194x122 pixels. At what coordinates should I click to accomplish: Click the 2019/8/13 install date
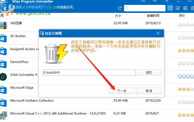click(153, 23)
